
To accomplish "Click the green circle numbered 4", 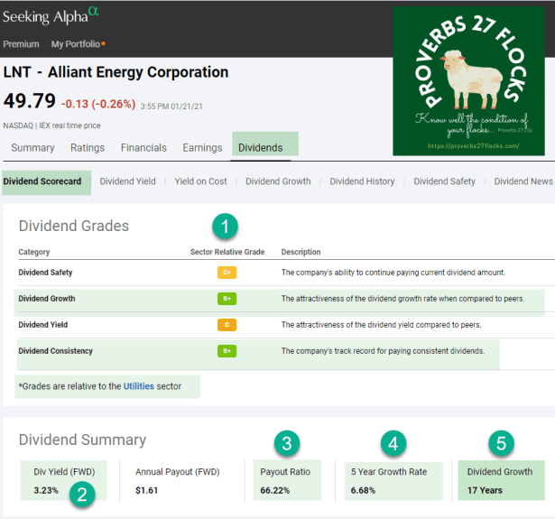I will [x=393, y=442].
